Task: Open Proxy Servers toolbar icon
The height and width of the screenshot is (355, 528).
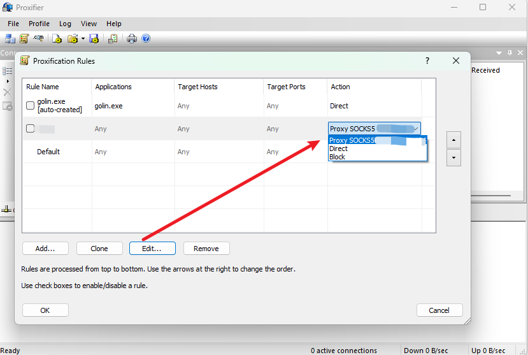Action: pos(10,39)
